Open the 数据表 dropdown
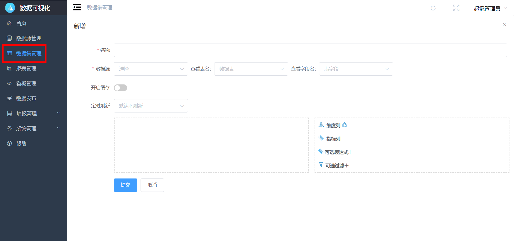Viewport: 514px width, 241px height. (251, 69)
